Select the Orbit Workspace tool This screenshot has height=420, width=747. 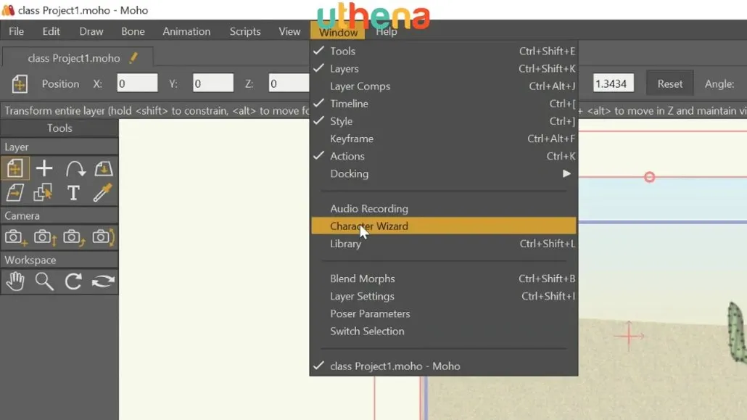[x=103, y=281]
